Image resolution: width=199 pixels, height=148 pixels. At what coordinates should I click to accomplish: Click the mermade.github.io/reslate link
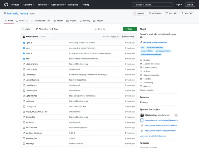click(155, 42)
